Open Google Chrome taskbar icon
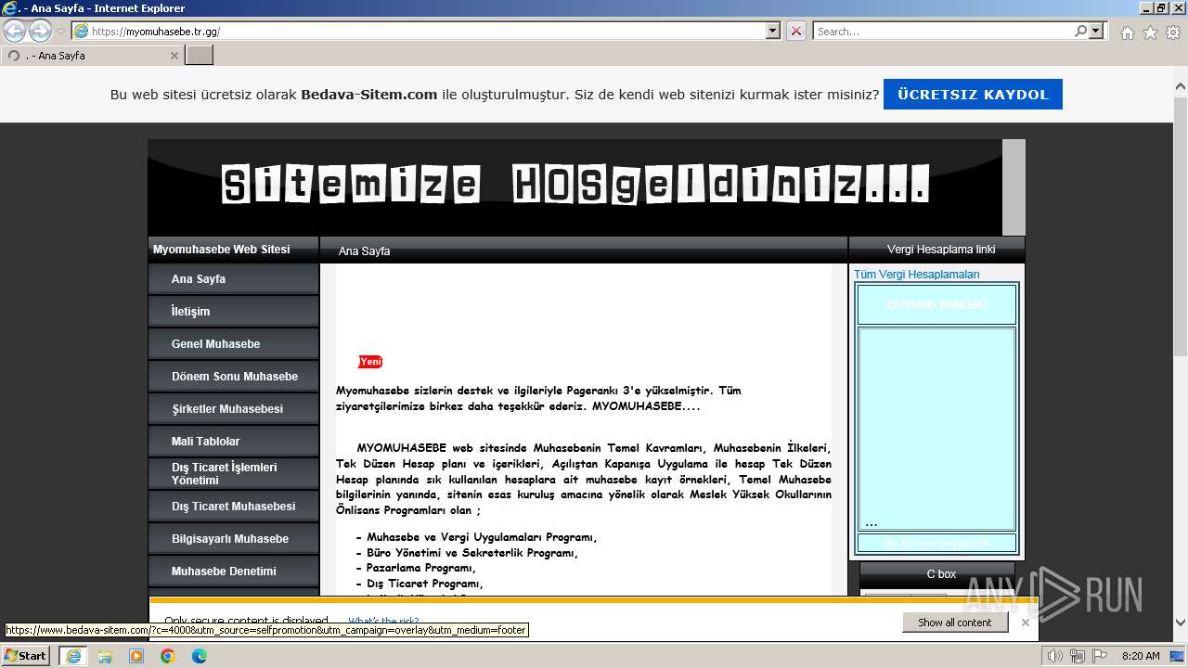The height and width of the screenshot is (668, 1188). tap(168, 656)
